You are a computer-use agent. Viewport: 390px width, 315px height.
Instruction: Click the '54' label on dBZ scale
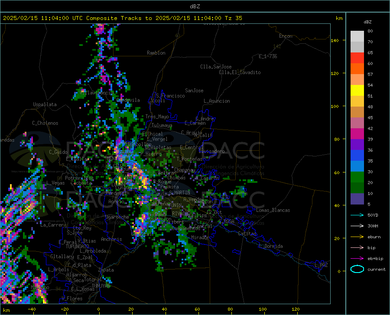coord(370,85)
